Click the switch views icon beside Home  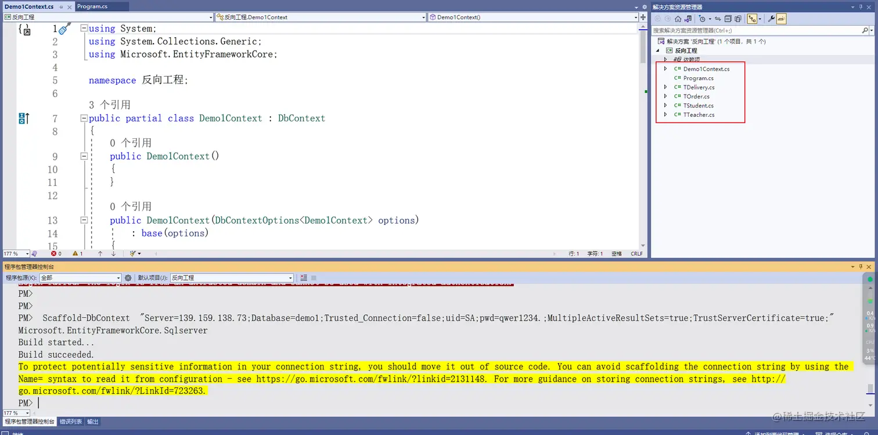pyautogui.click(x=687, y=19)
